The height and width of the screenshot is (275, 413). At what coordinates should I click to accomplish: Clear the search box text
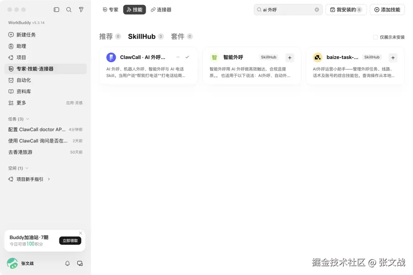pos(317,10)
